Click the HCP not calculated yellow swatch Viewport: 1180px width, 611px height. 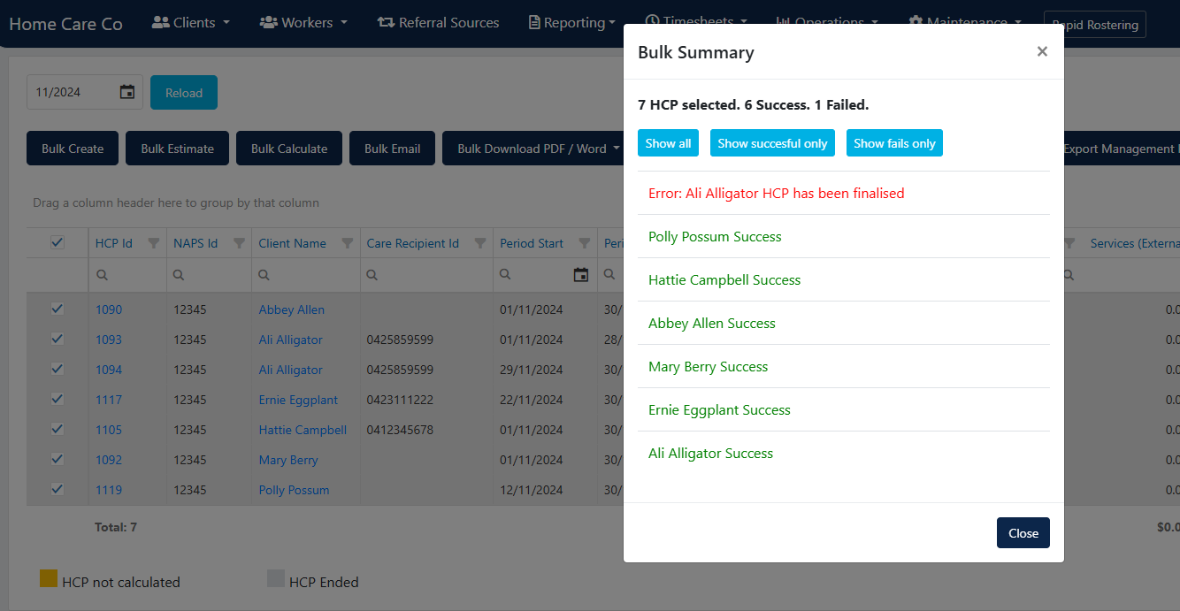[x=49, y=578]
